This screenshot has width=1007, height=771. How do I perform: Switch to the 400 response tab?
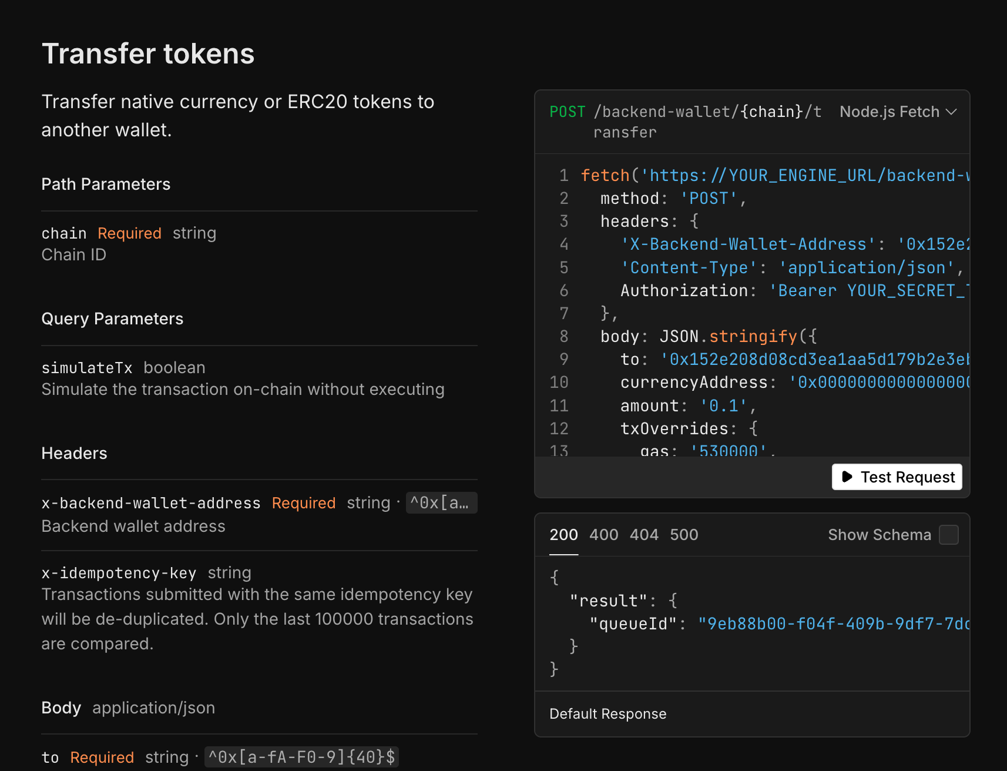click(x=603, y=535)
